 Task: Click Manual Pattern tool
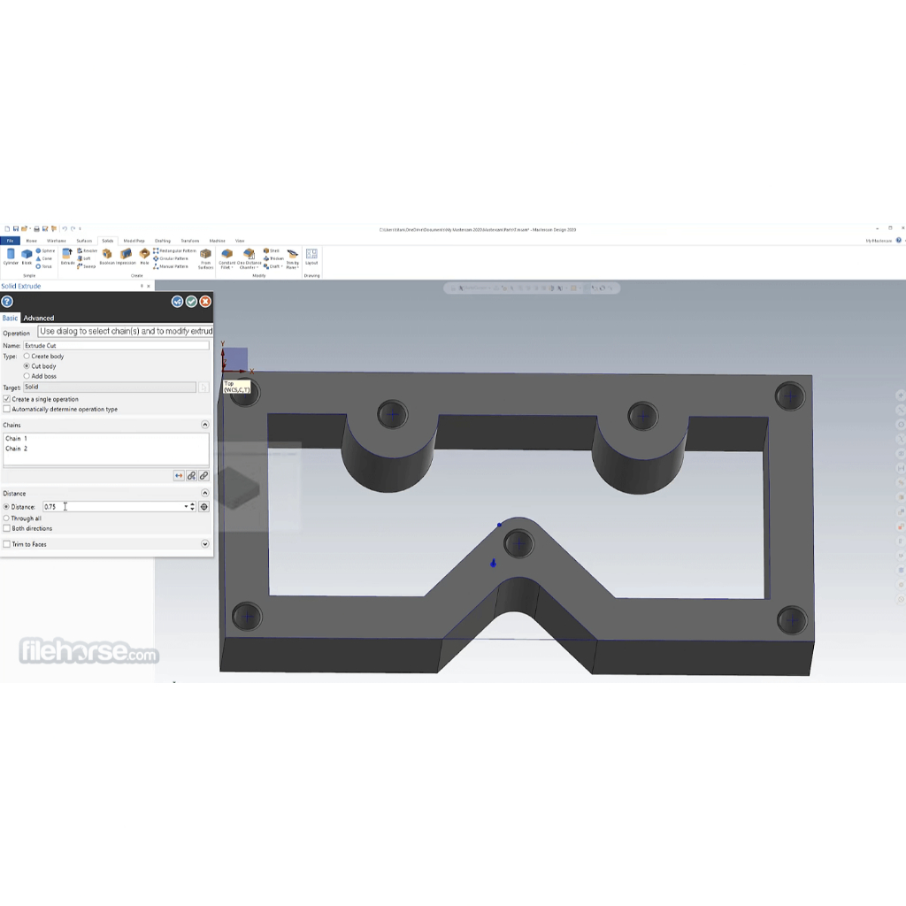[x=171, y=266]
